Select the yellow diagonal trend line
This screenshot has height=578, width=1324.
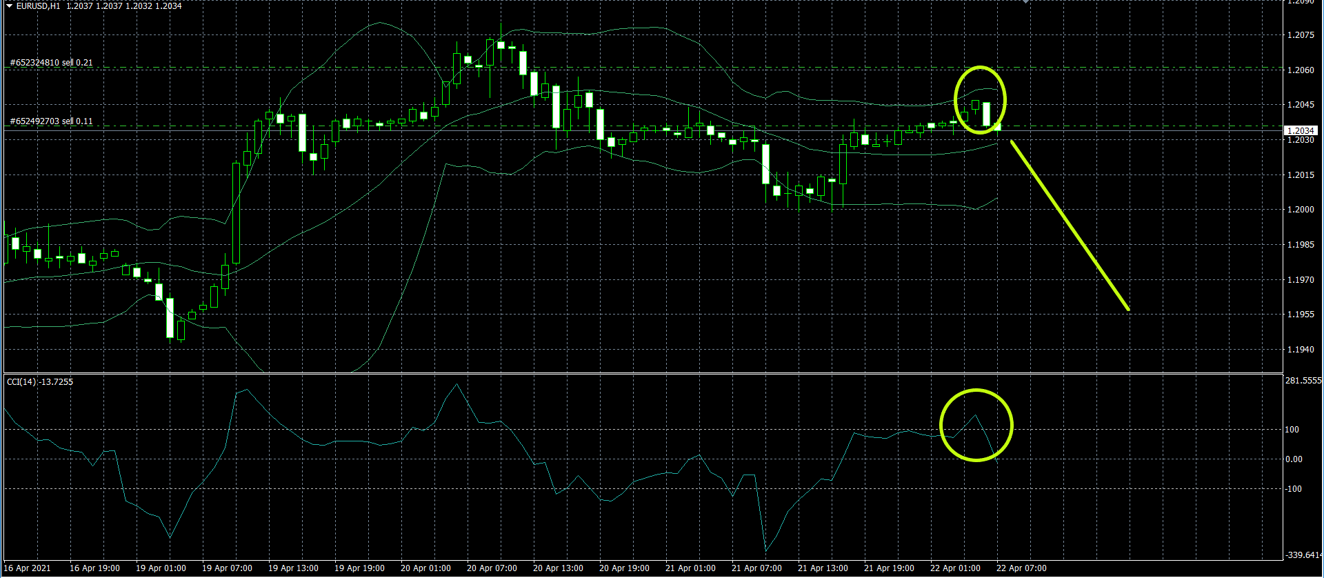click(x=1070, y=226)
